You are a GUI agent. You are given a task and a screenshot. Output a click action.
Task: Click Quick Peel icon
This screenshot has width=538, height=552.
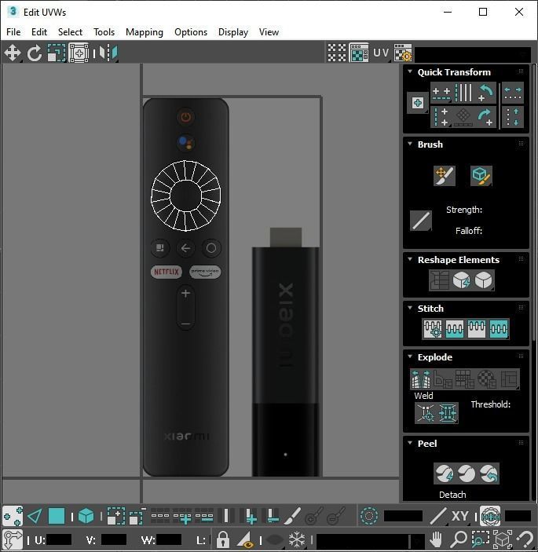click(x=445, y=473)
